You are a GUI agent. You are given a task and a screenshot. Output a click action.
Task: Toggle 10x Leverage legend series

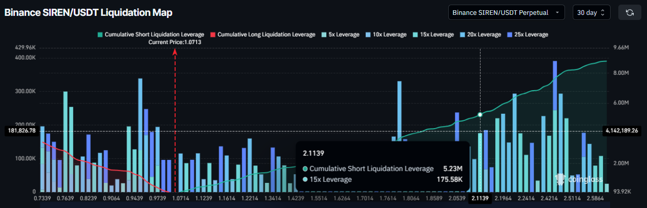(x=387, y=34)
